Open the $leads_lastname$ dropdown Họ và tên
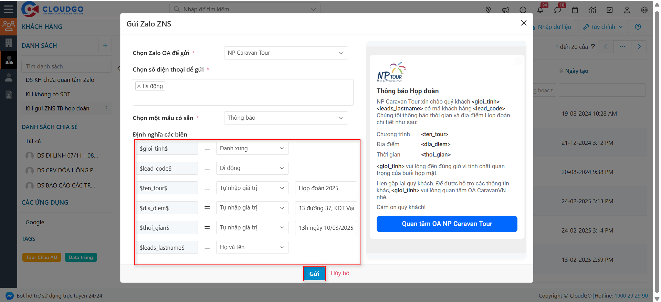This screenshot has height=302, width=661. [x=252, y=247]
